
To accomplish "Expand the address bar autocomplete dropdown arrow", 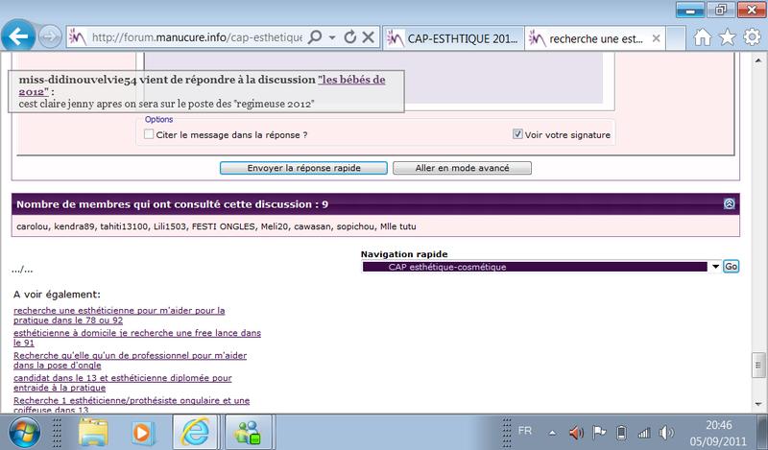I will pos(332,37).
